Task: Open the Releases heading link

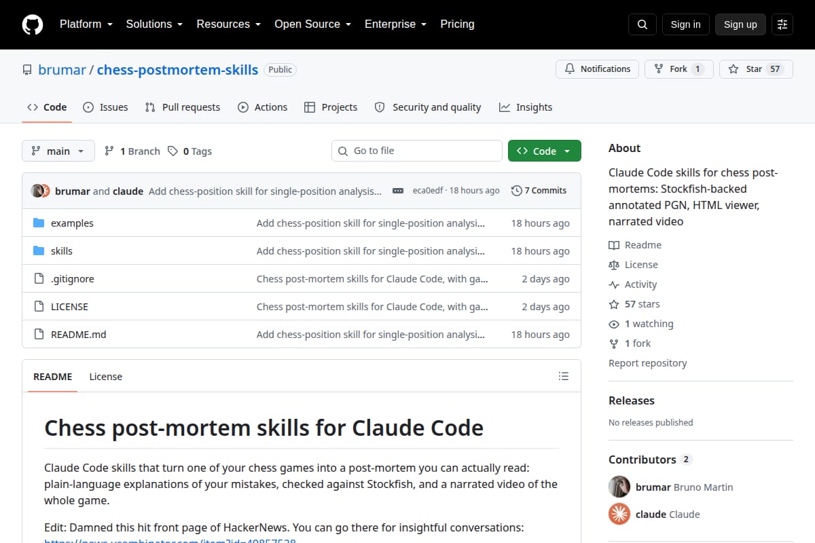Action: [632, 400]
